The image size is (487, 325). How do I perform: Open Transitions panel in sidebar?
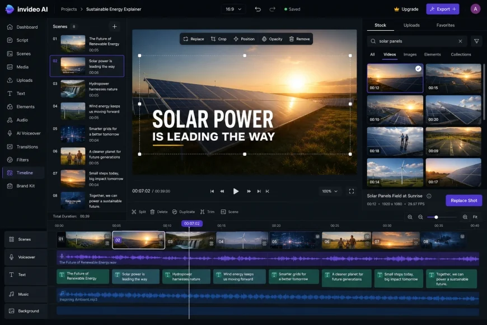coord(22,147)
